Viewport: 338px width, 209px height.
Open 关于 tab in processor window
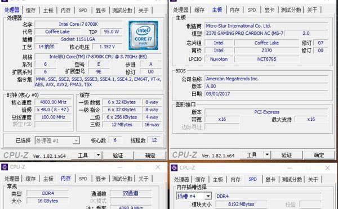143,10
